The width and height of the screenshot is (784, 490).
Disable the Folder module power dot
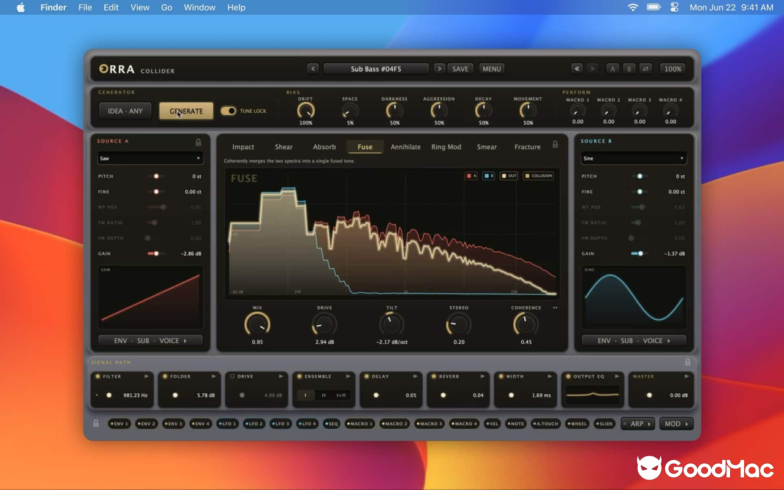tap(165, 376)
